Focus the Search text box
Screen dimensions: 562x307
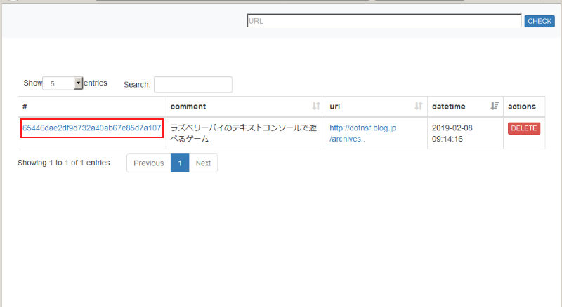click(192, 84)
